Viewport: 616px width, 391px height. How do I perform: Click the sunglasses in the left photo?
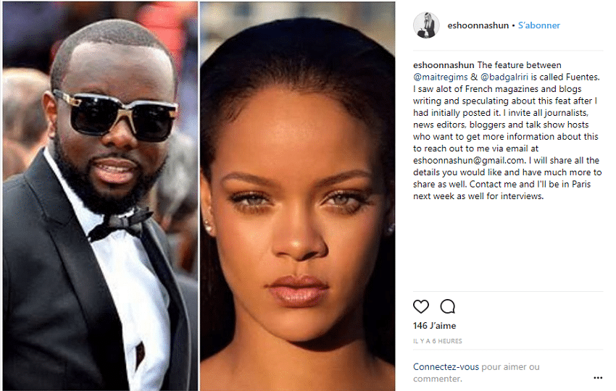[x=116, y=116]
